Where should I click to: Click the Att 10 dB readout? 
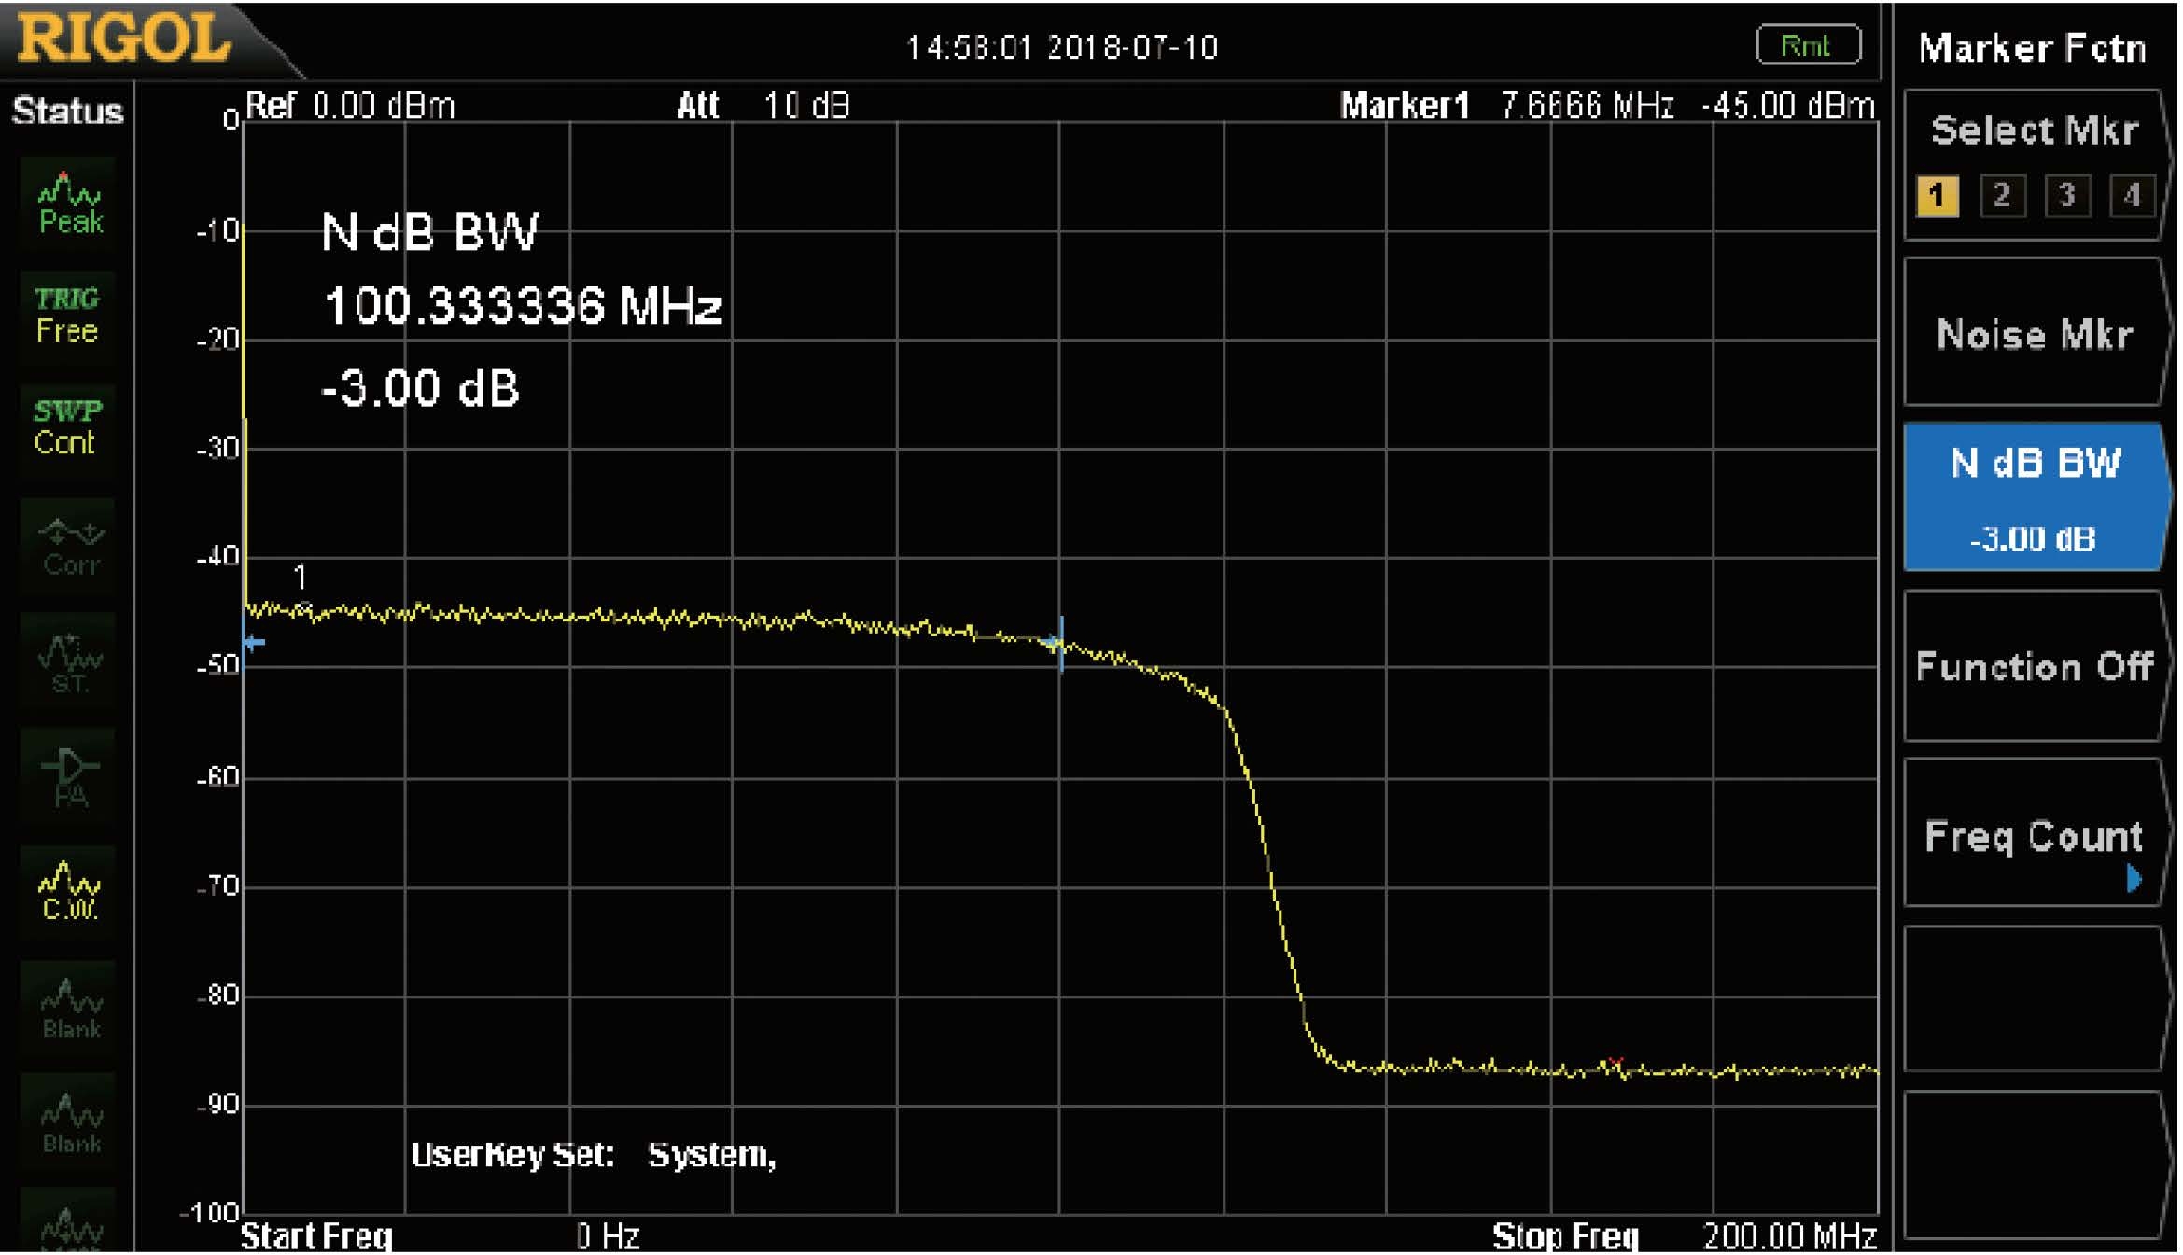pyautogui.click(x=763, y=105)
